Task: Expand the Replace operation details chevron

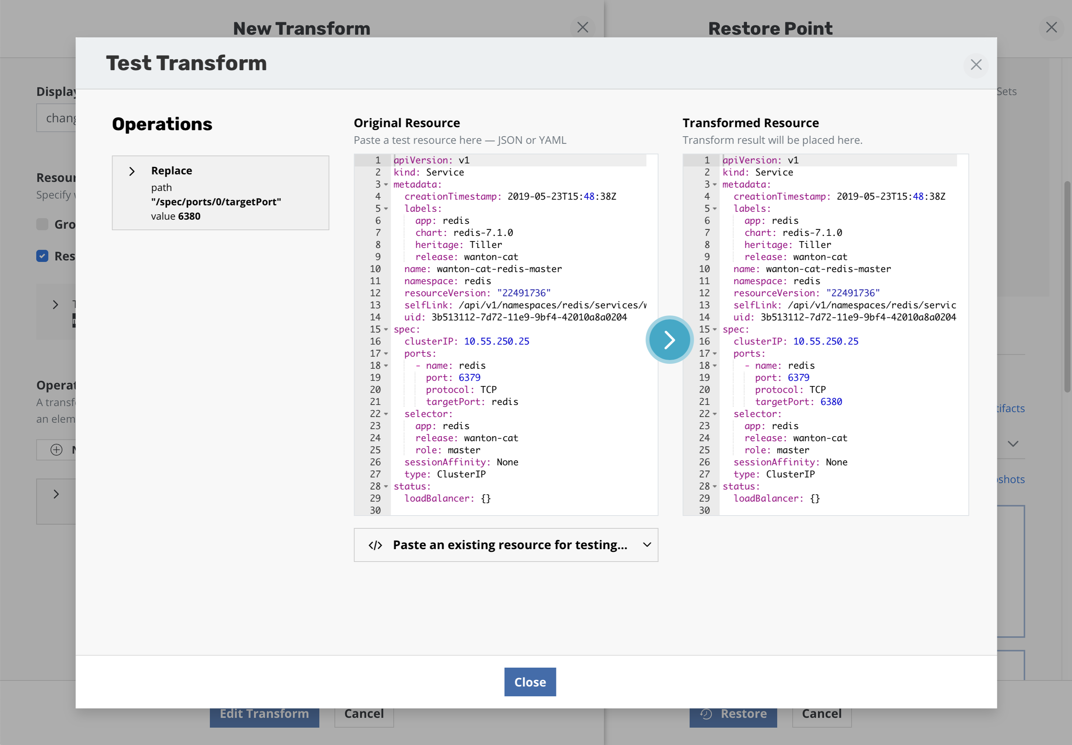Action: click(132, 171)
